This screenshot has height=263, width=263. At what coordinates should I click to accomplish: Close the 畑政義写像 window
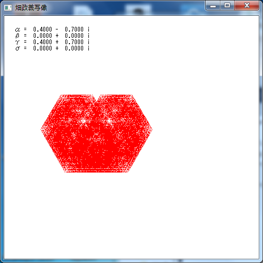click(247, 6)
